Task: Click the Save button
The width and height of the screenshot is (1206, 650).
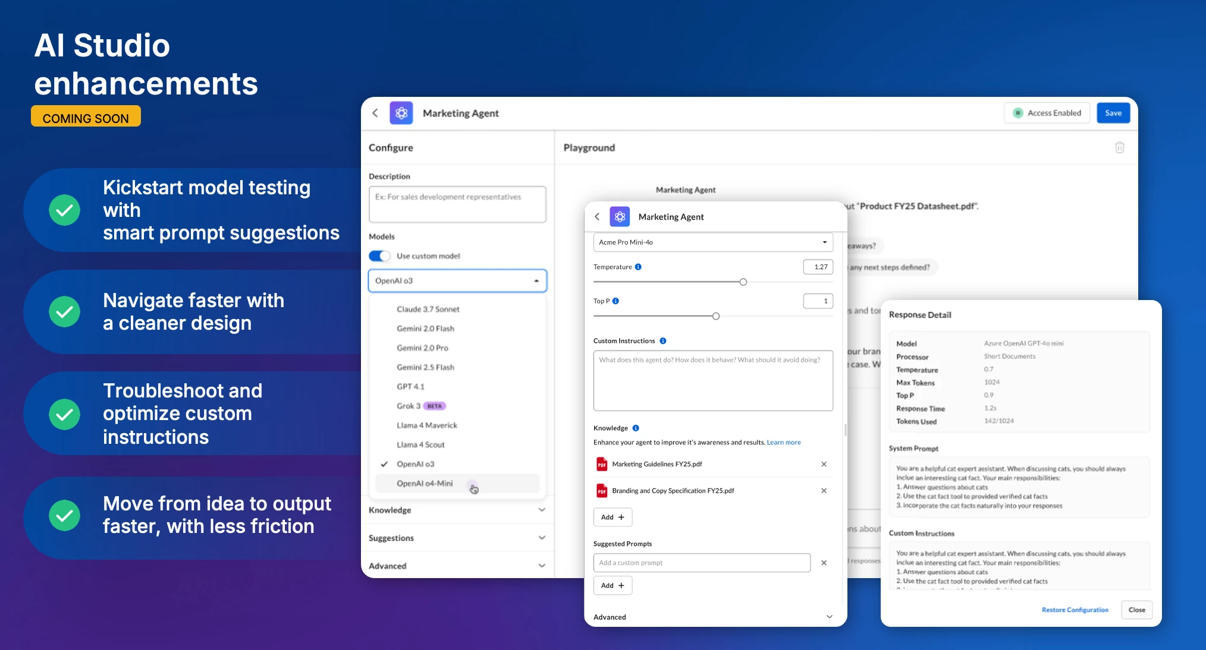Action: pos(1113,113)
